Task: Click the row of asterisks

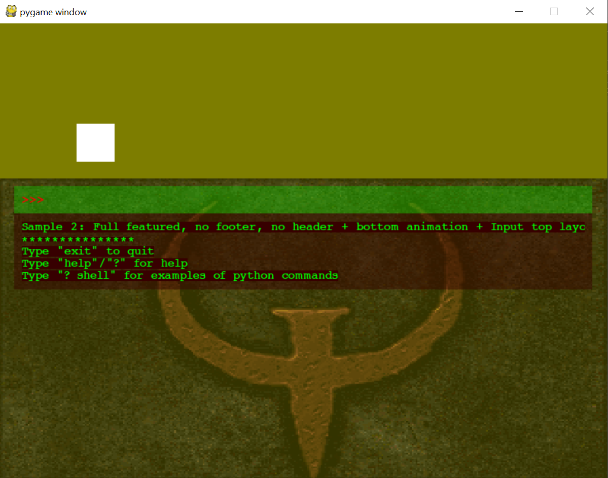Action: [x=78, y=240]
